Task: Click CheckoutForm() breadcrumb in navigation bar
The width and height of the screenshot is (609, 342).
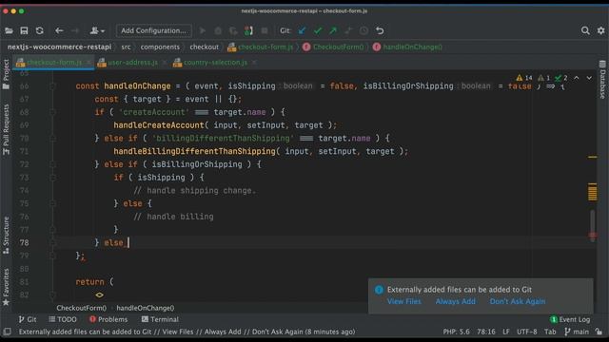Action: (334, 47)
